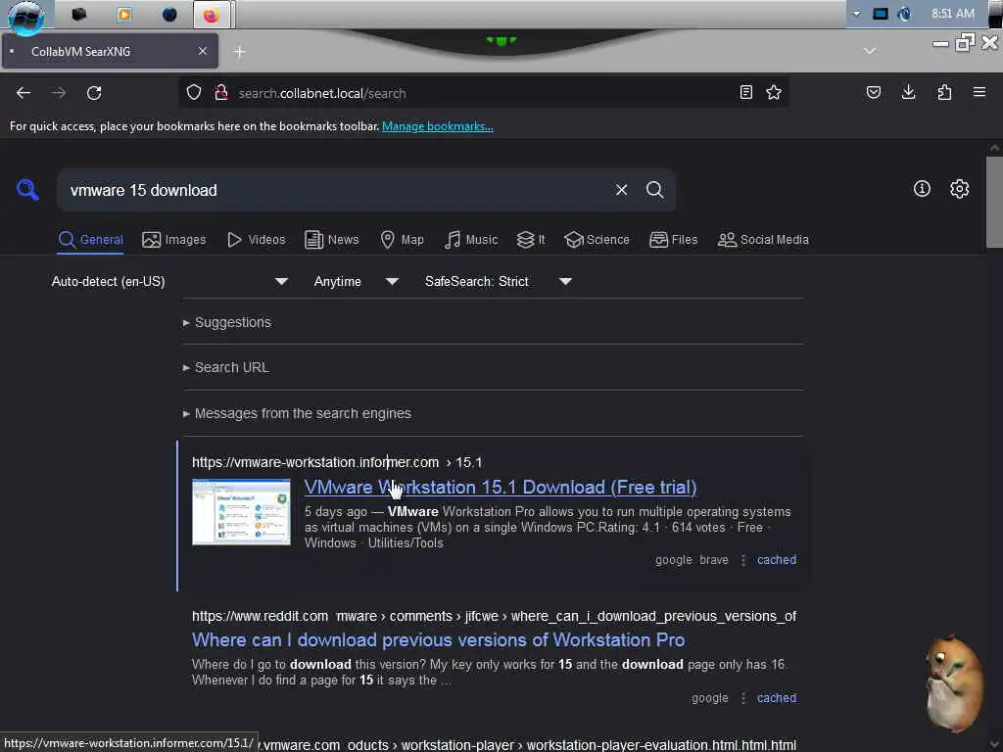
Task: Open the Pocket save icon
Action: coord(874,93)
